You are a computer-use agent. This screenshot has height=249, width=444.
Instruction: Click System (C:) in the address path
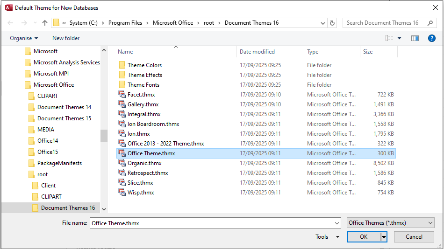[x=84, y=23]
